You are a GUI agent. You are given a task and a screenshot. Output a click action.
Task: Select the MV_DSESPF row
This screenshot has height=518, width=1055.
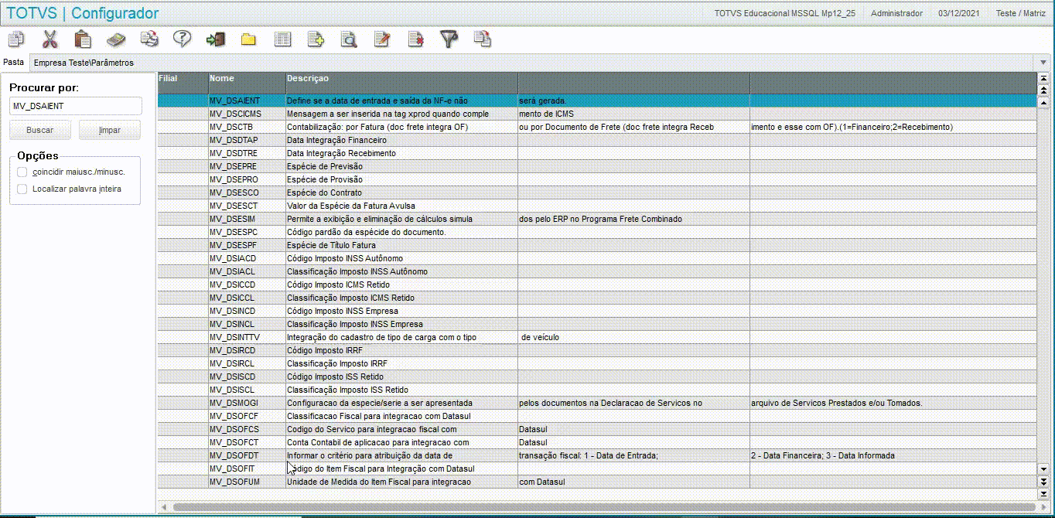[x=597, y=245]
